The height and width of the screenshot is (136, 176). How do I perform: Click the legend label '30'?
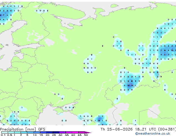tap(60, 135)
